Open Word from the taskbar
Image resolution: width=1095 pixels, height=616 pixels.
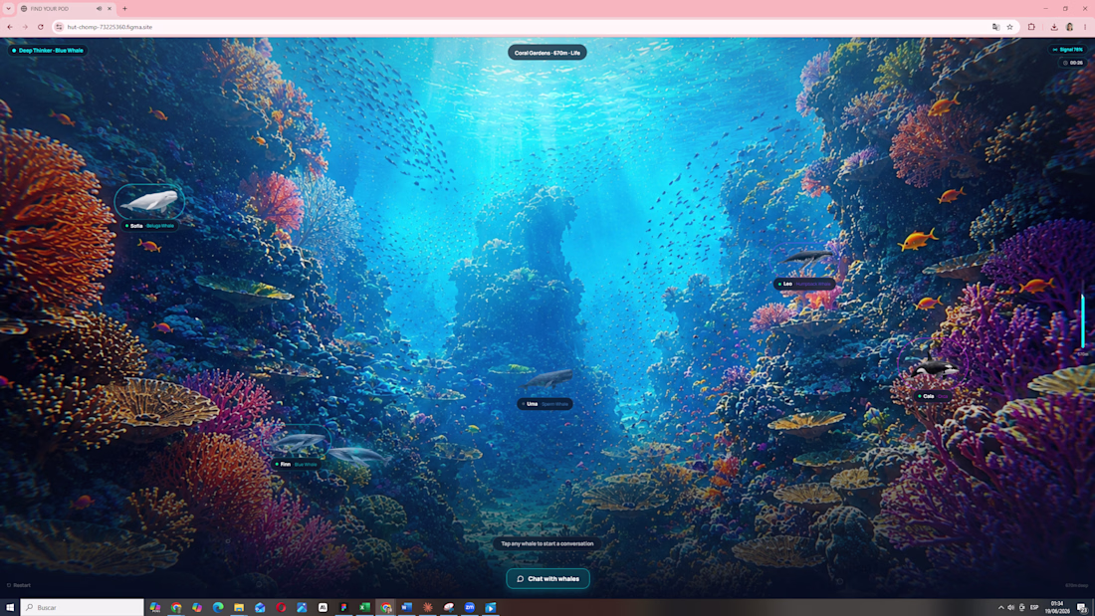click(x=406, y=608)
